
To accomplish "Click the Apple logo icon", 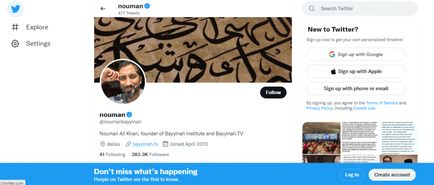I will click(334, 72).
